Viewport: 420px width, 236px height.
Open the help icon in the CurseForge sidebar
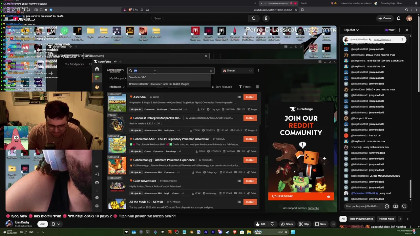pyautogui.click(x=97, y=198)
